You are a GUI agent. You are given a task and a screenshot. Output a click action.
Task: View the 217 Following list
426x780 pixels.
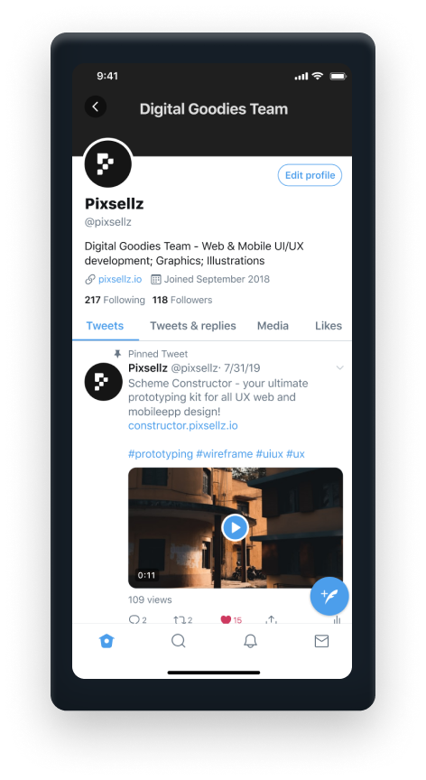[115, 300]
